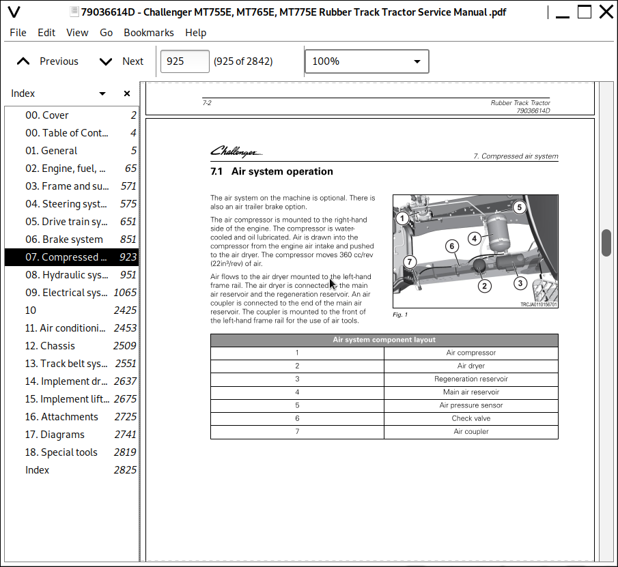The height and width of the screenshot is (567, 618).
Task: Open the Bookmarks menu
Action: pyautogui.click(x=149, y=33)
